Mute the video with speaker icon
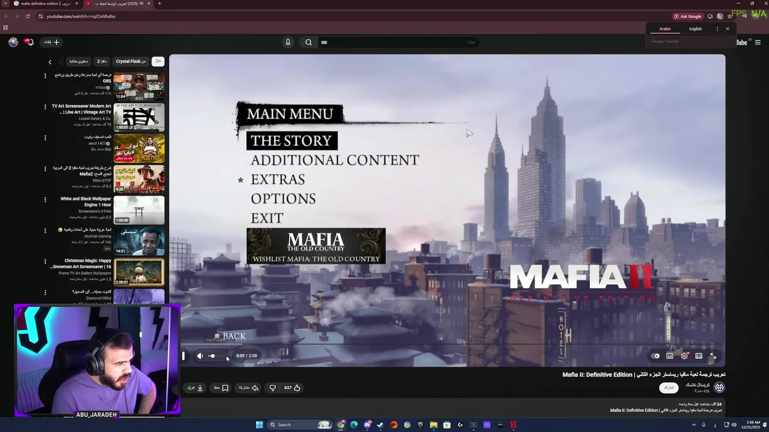 pyautogui.click(x=200, y=356)
